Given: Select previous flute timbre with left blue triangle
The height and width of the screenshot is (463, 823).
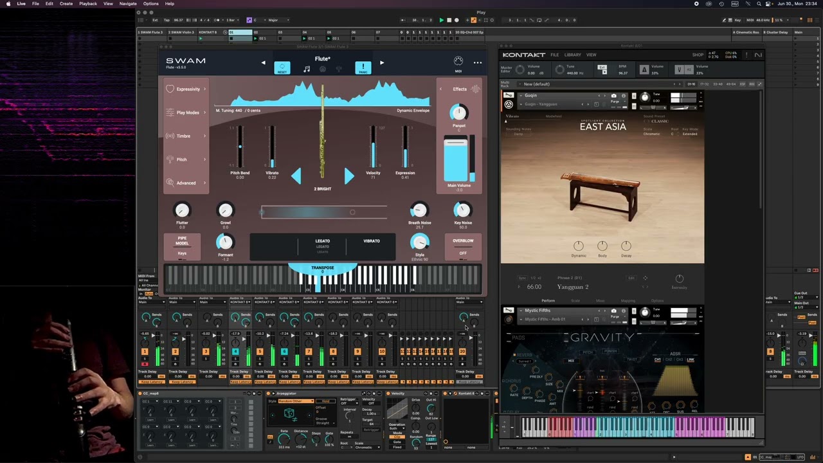Looking at the screenshot, I should [x=296, y=176].
